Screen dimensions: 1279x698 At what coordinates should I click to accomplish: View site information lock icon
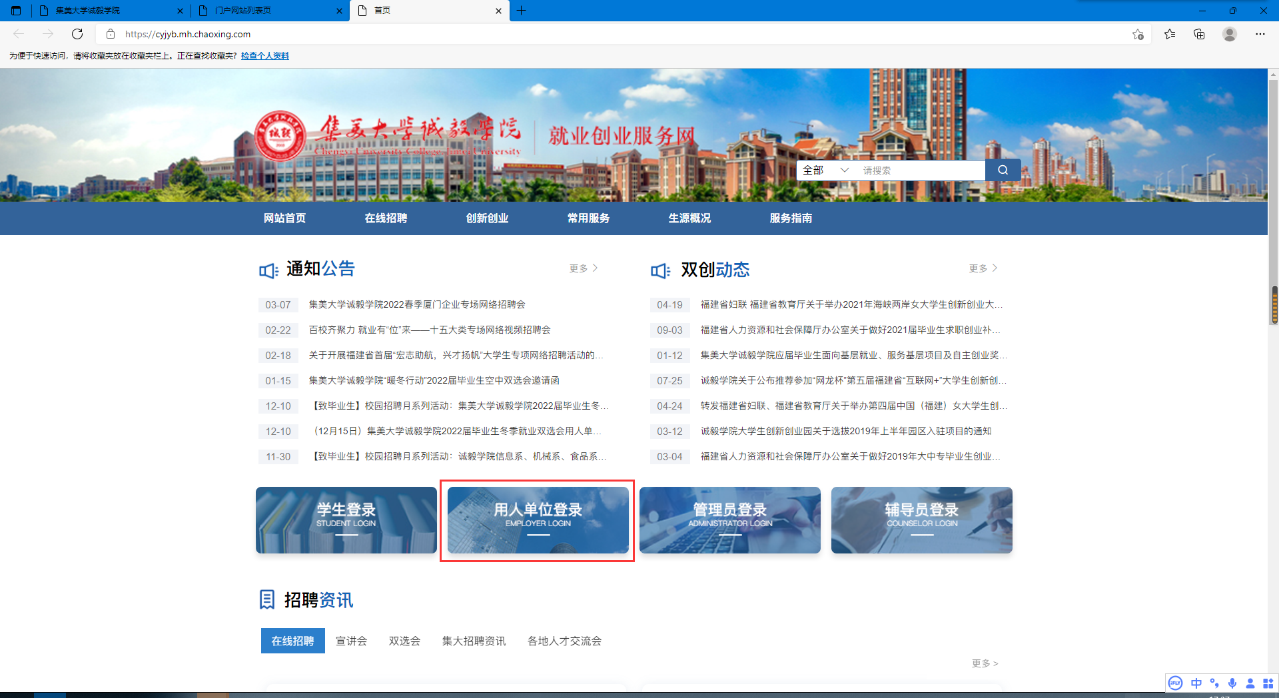[x=111, y=34]
